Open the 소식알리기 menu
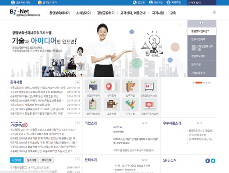The image size is (229, 173). [x=83, y=13]
